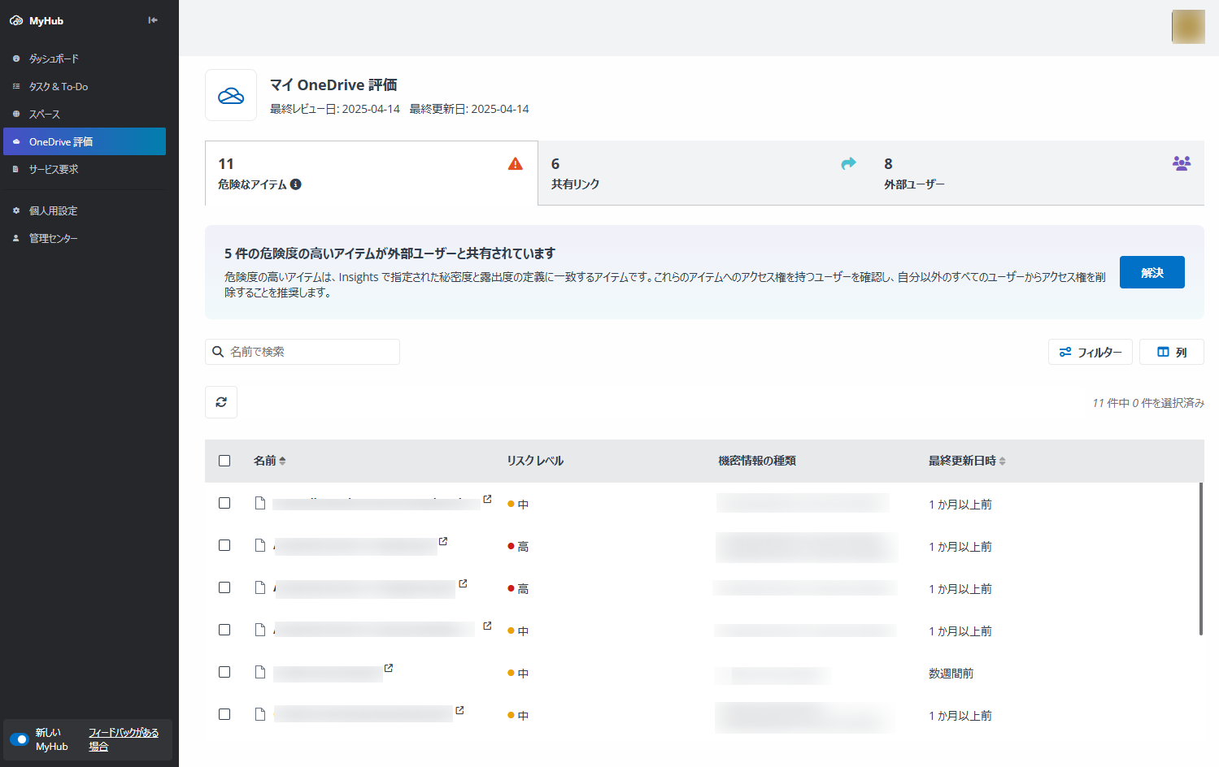Switch to the 外部ユーザー tab
Screen dimensions: 1219x767
click(1038, 173)
